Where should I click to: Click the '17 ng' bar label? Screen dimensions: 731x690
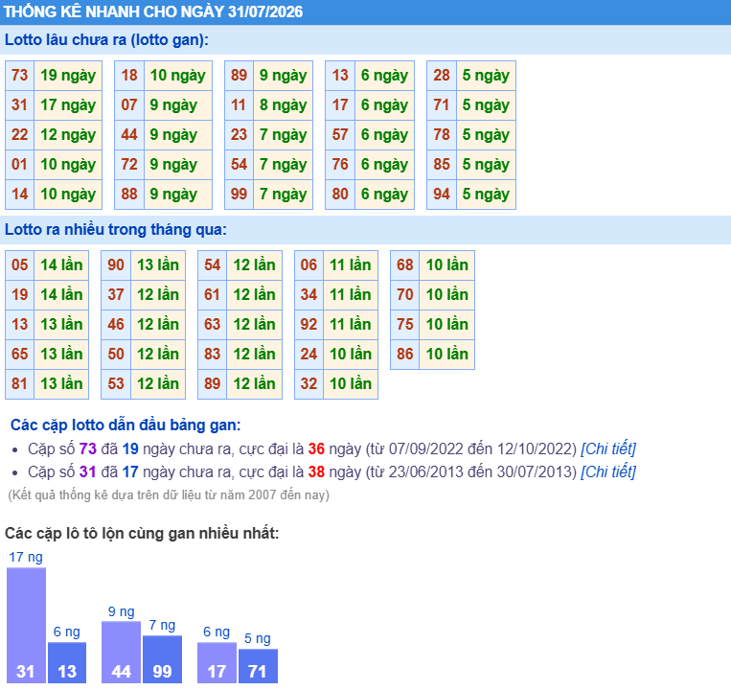pyautogui.click(x=26, y=557)
